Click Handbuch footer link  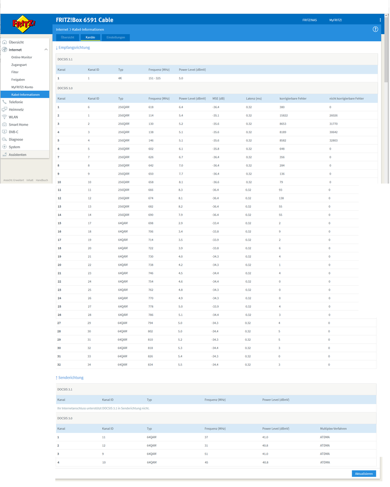point(42,180)
